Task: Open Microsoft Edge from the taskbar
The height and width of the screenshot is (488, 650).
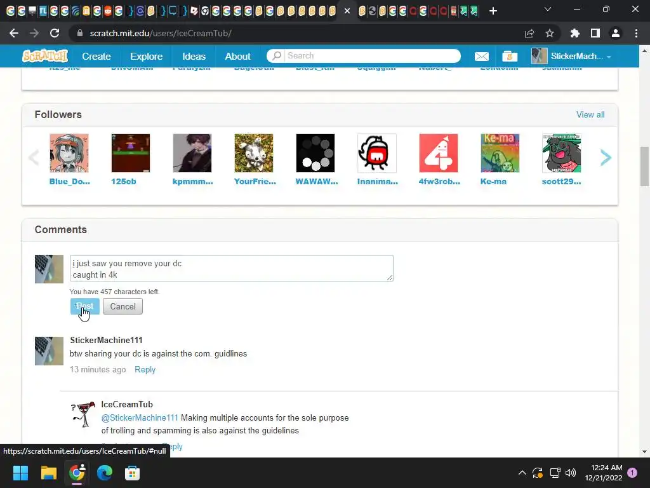Action: [105, 473]
